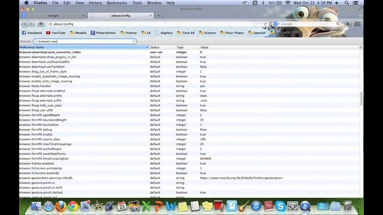Select the browser.feeds.handler preference
The height and width of the screenshot is (215, 383).
pos(189,86)
